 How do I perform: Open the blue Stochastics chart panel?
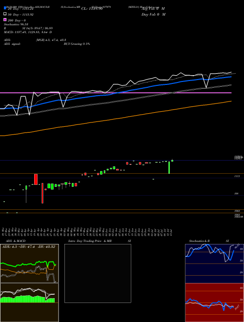point(214,263)
